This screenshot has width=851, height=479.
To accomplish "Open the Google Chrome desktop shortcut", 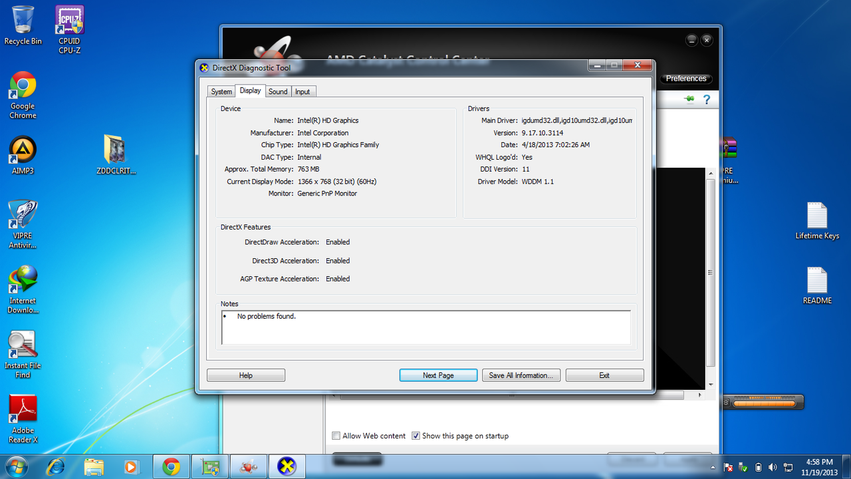I will 23,95.
